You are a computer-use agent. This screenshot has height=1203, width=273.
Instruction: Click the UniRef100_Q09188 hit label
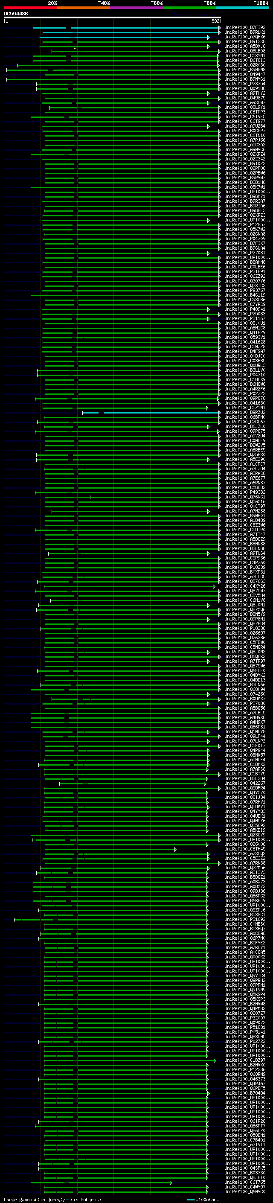tap(245, 89)
